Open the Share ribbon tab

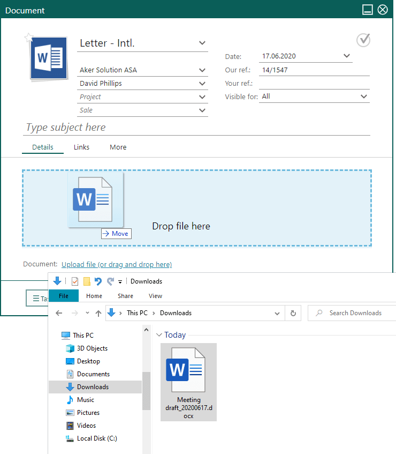point(125,296)
